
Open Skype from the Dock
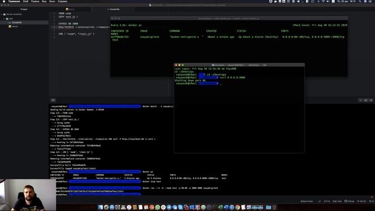[180, 207]
